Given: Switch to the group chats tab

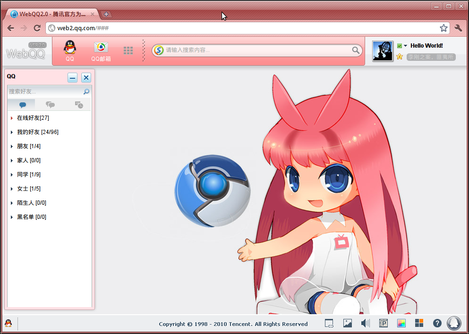Looking at the screenshot, I should [50, 105].
